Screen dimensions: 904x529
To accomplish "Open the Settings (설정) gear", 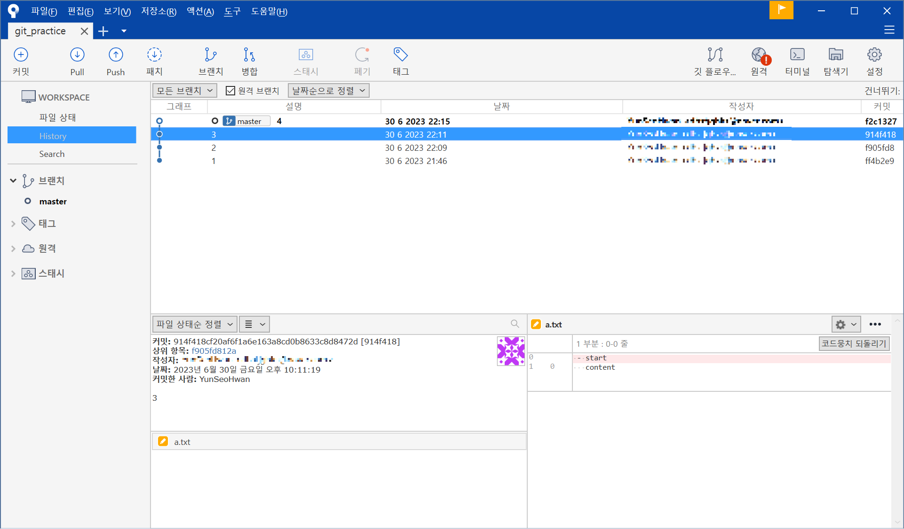I will [874, 61].
